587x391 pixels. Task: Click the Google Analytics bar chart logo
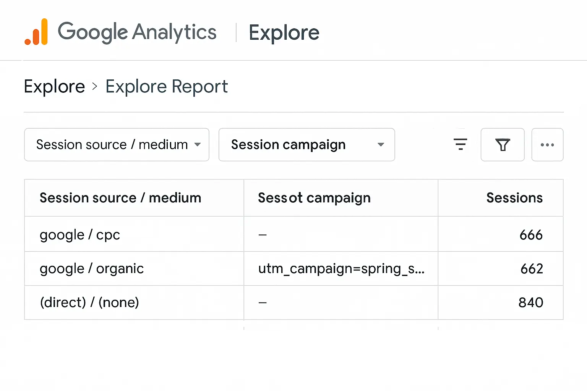(x=36, y=32)
